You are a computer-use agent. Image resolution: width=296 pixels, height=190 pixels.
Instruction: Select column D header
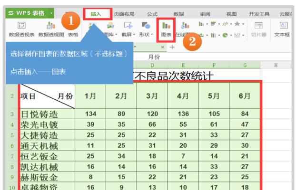[152, 65]
